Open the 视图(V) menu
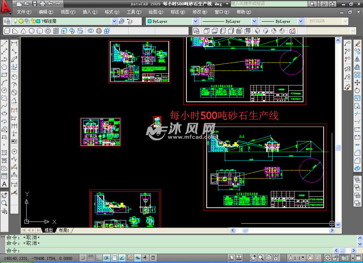Viewport: 363px width, 263px height. pyautogui.click(x=68, y=12)
